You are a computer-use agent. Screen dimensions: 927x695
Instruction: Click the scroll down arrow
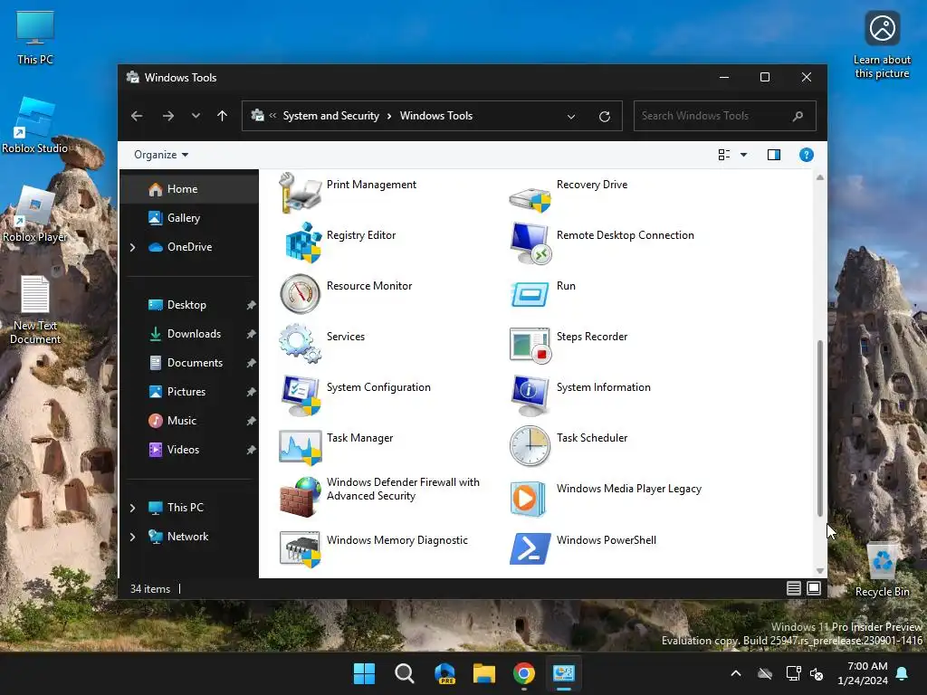[820, 570]
